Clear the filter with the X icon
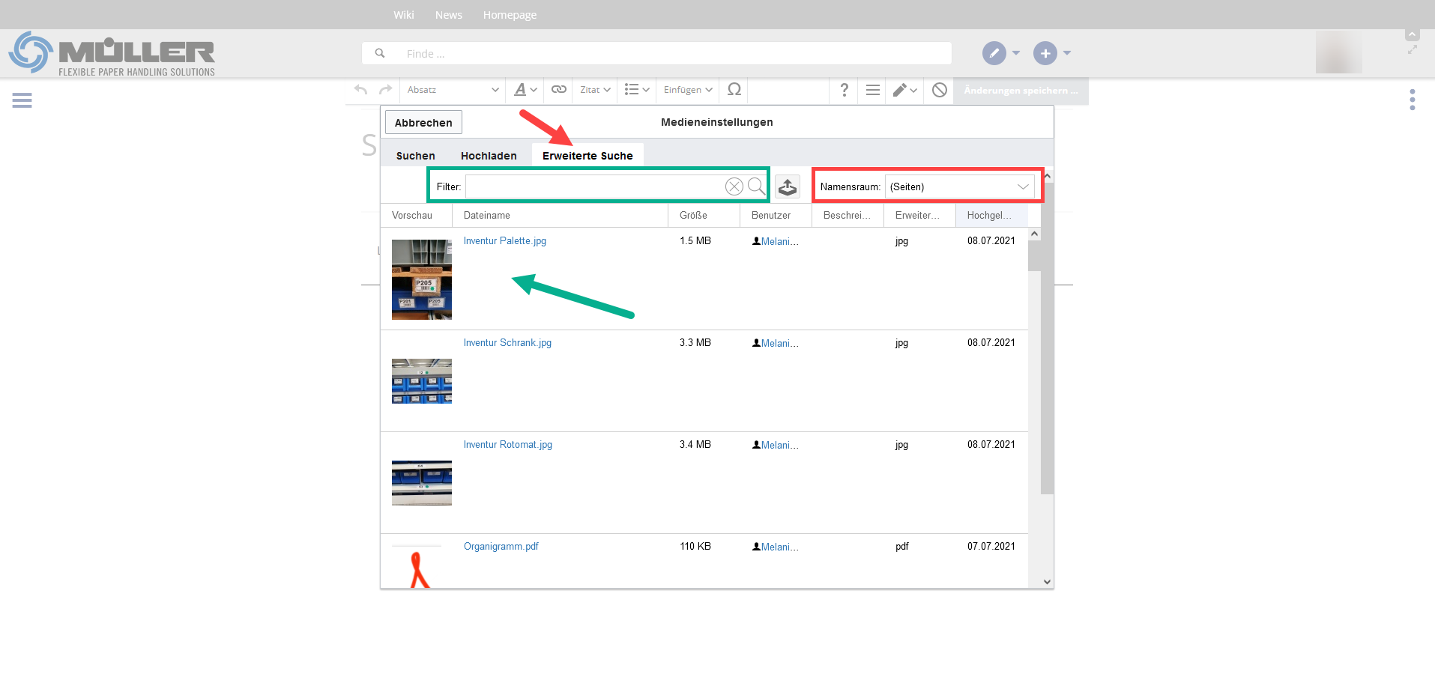 pyautogui.click(x=734, y=186)
